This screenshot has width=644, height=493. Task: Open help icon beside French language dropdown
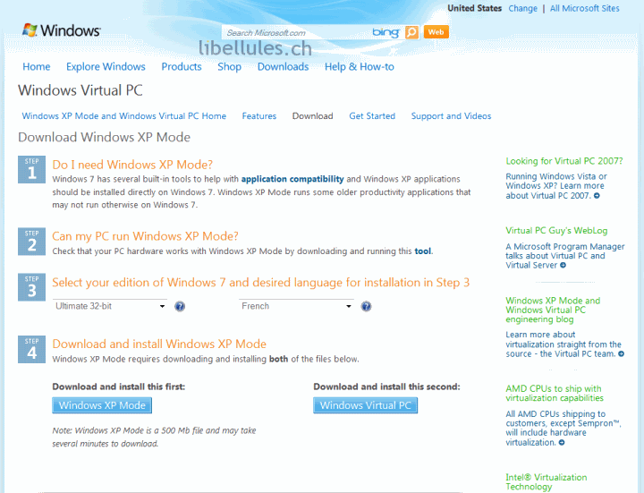[366, 307]
